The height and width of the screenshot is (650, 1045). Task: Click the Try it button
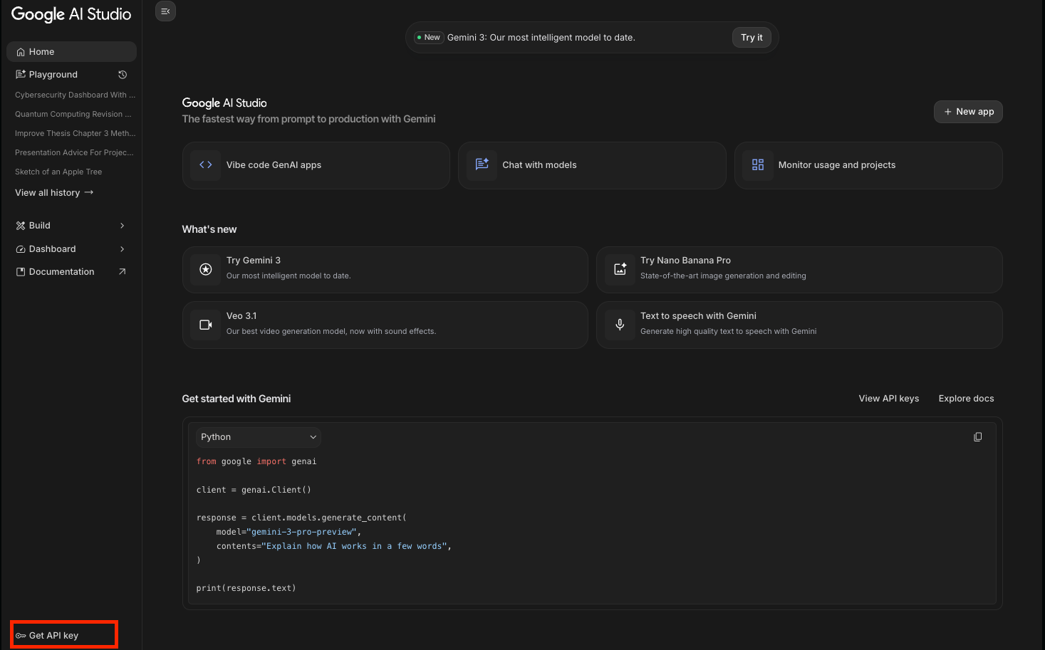(x=752, y=38)
